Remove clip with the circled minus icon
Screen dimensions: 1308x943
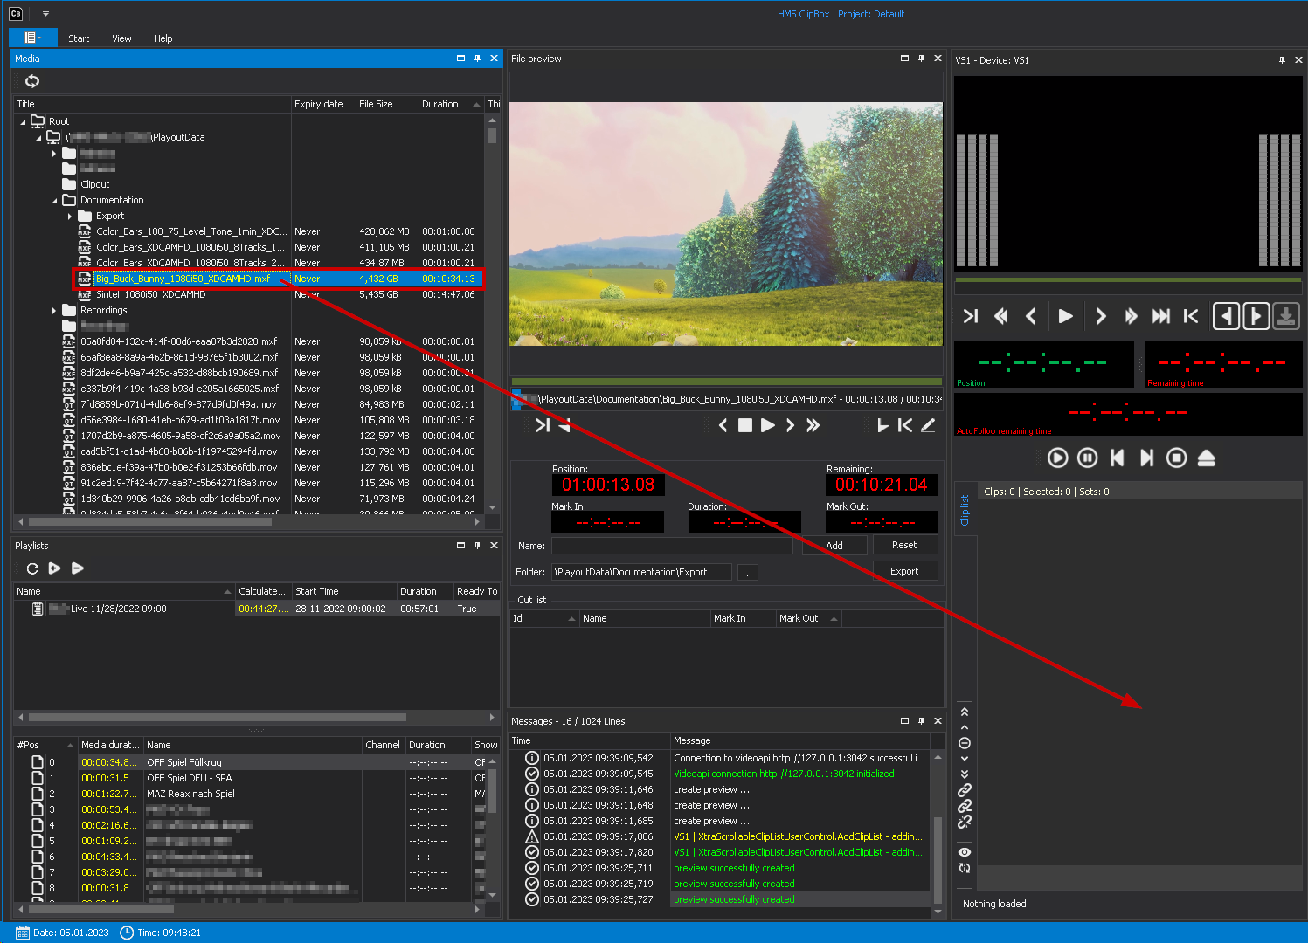[x=965, y=743]
